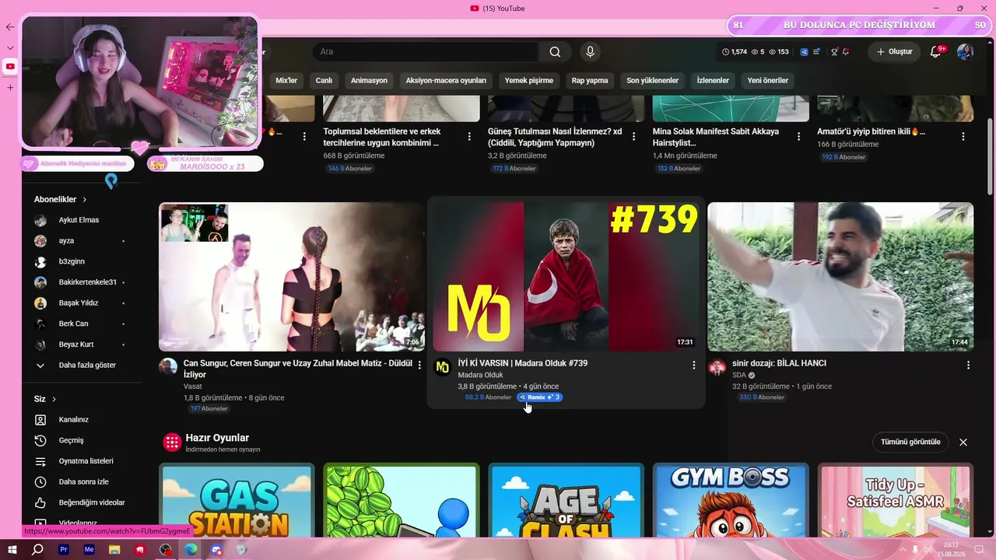
Task: Click the Remix 3 badge
Action: pyautogui.click(x=539, y=397)
